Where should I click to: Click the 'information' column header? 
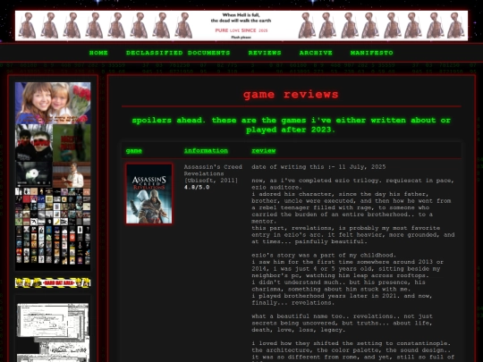(x=206, y=150)
